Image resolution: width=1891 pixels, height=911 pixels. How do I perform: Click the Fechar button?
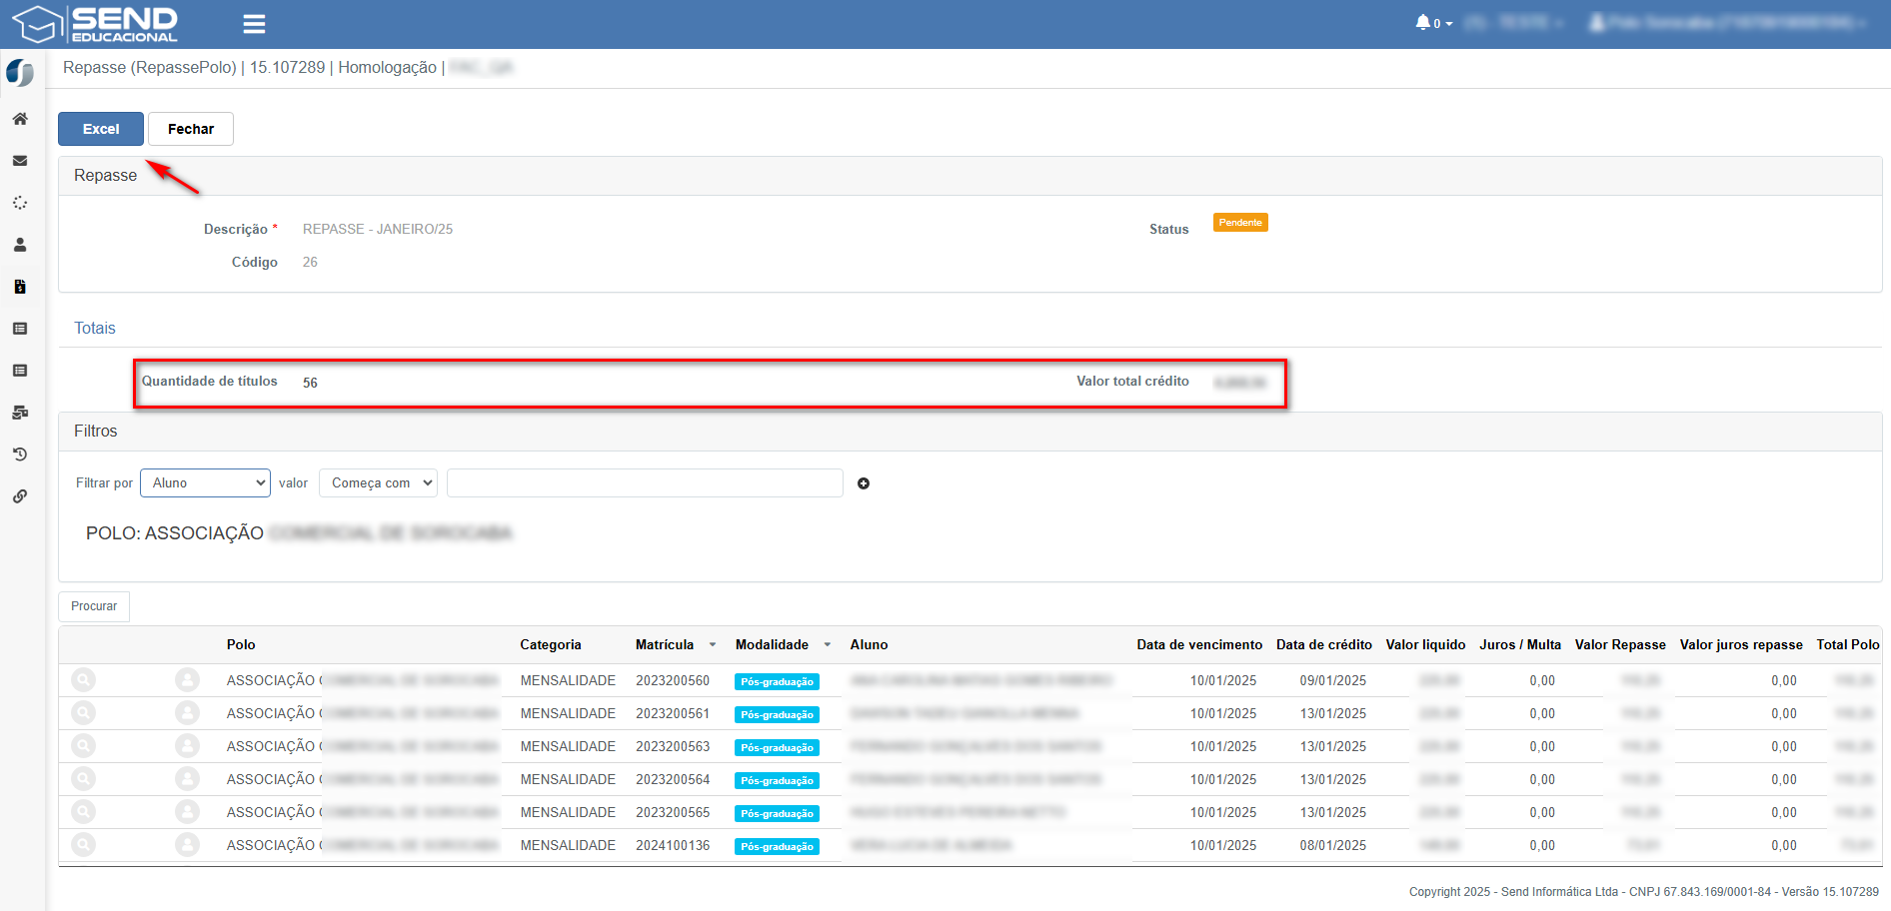pyautogui.click(x=191, y=129)
